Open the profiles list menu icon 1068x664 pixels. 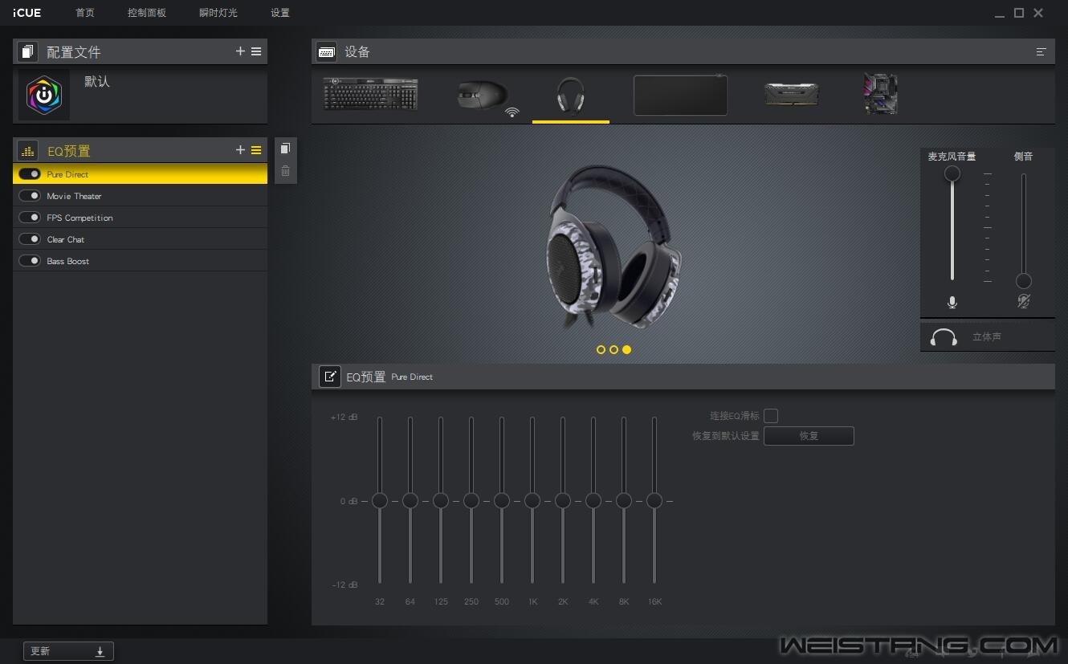tap(256, 51)
